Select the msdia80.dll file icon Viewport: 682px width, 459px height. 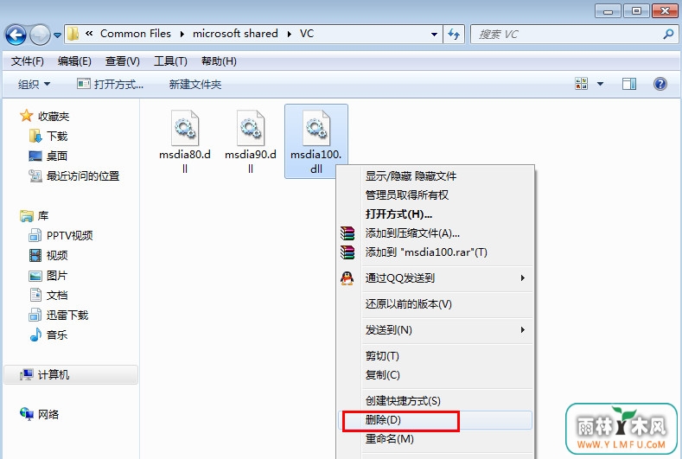tap(185, 128)
